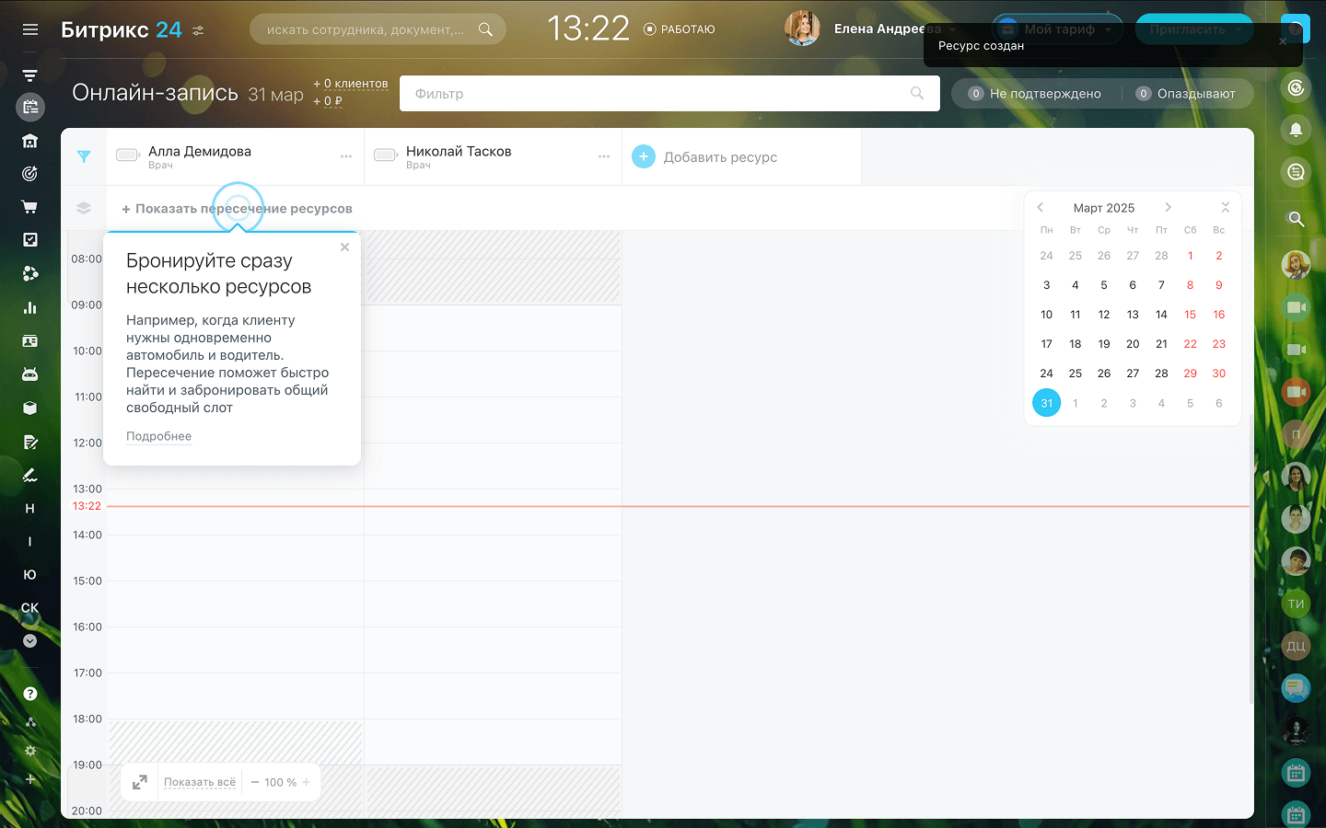The width and height of the screenshot is (1326, 828).
Task: Go to next month in calendar
Action: pos(1168,208)
